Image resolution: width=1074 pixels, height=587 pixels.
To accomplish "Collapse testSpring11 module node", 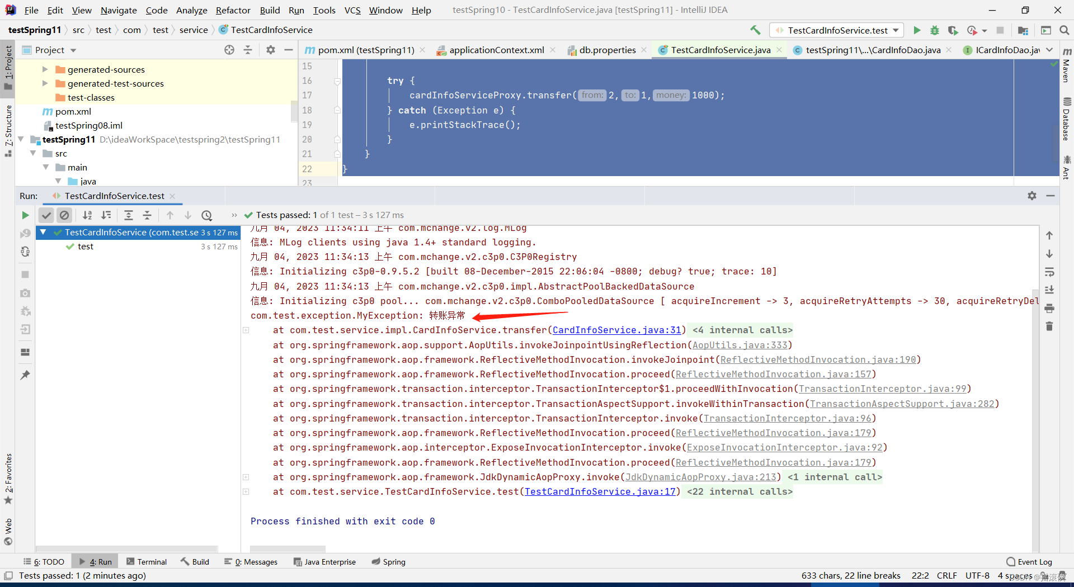I will (21, 139).
